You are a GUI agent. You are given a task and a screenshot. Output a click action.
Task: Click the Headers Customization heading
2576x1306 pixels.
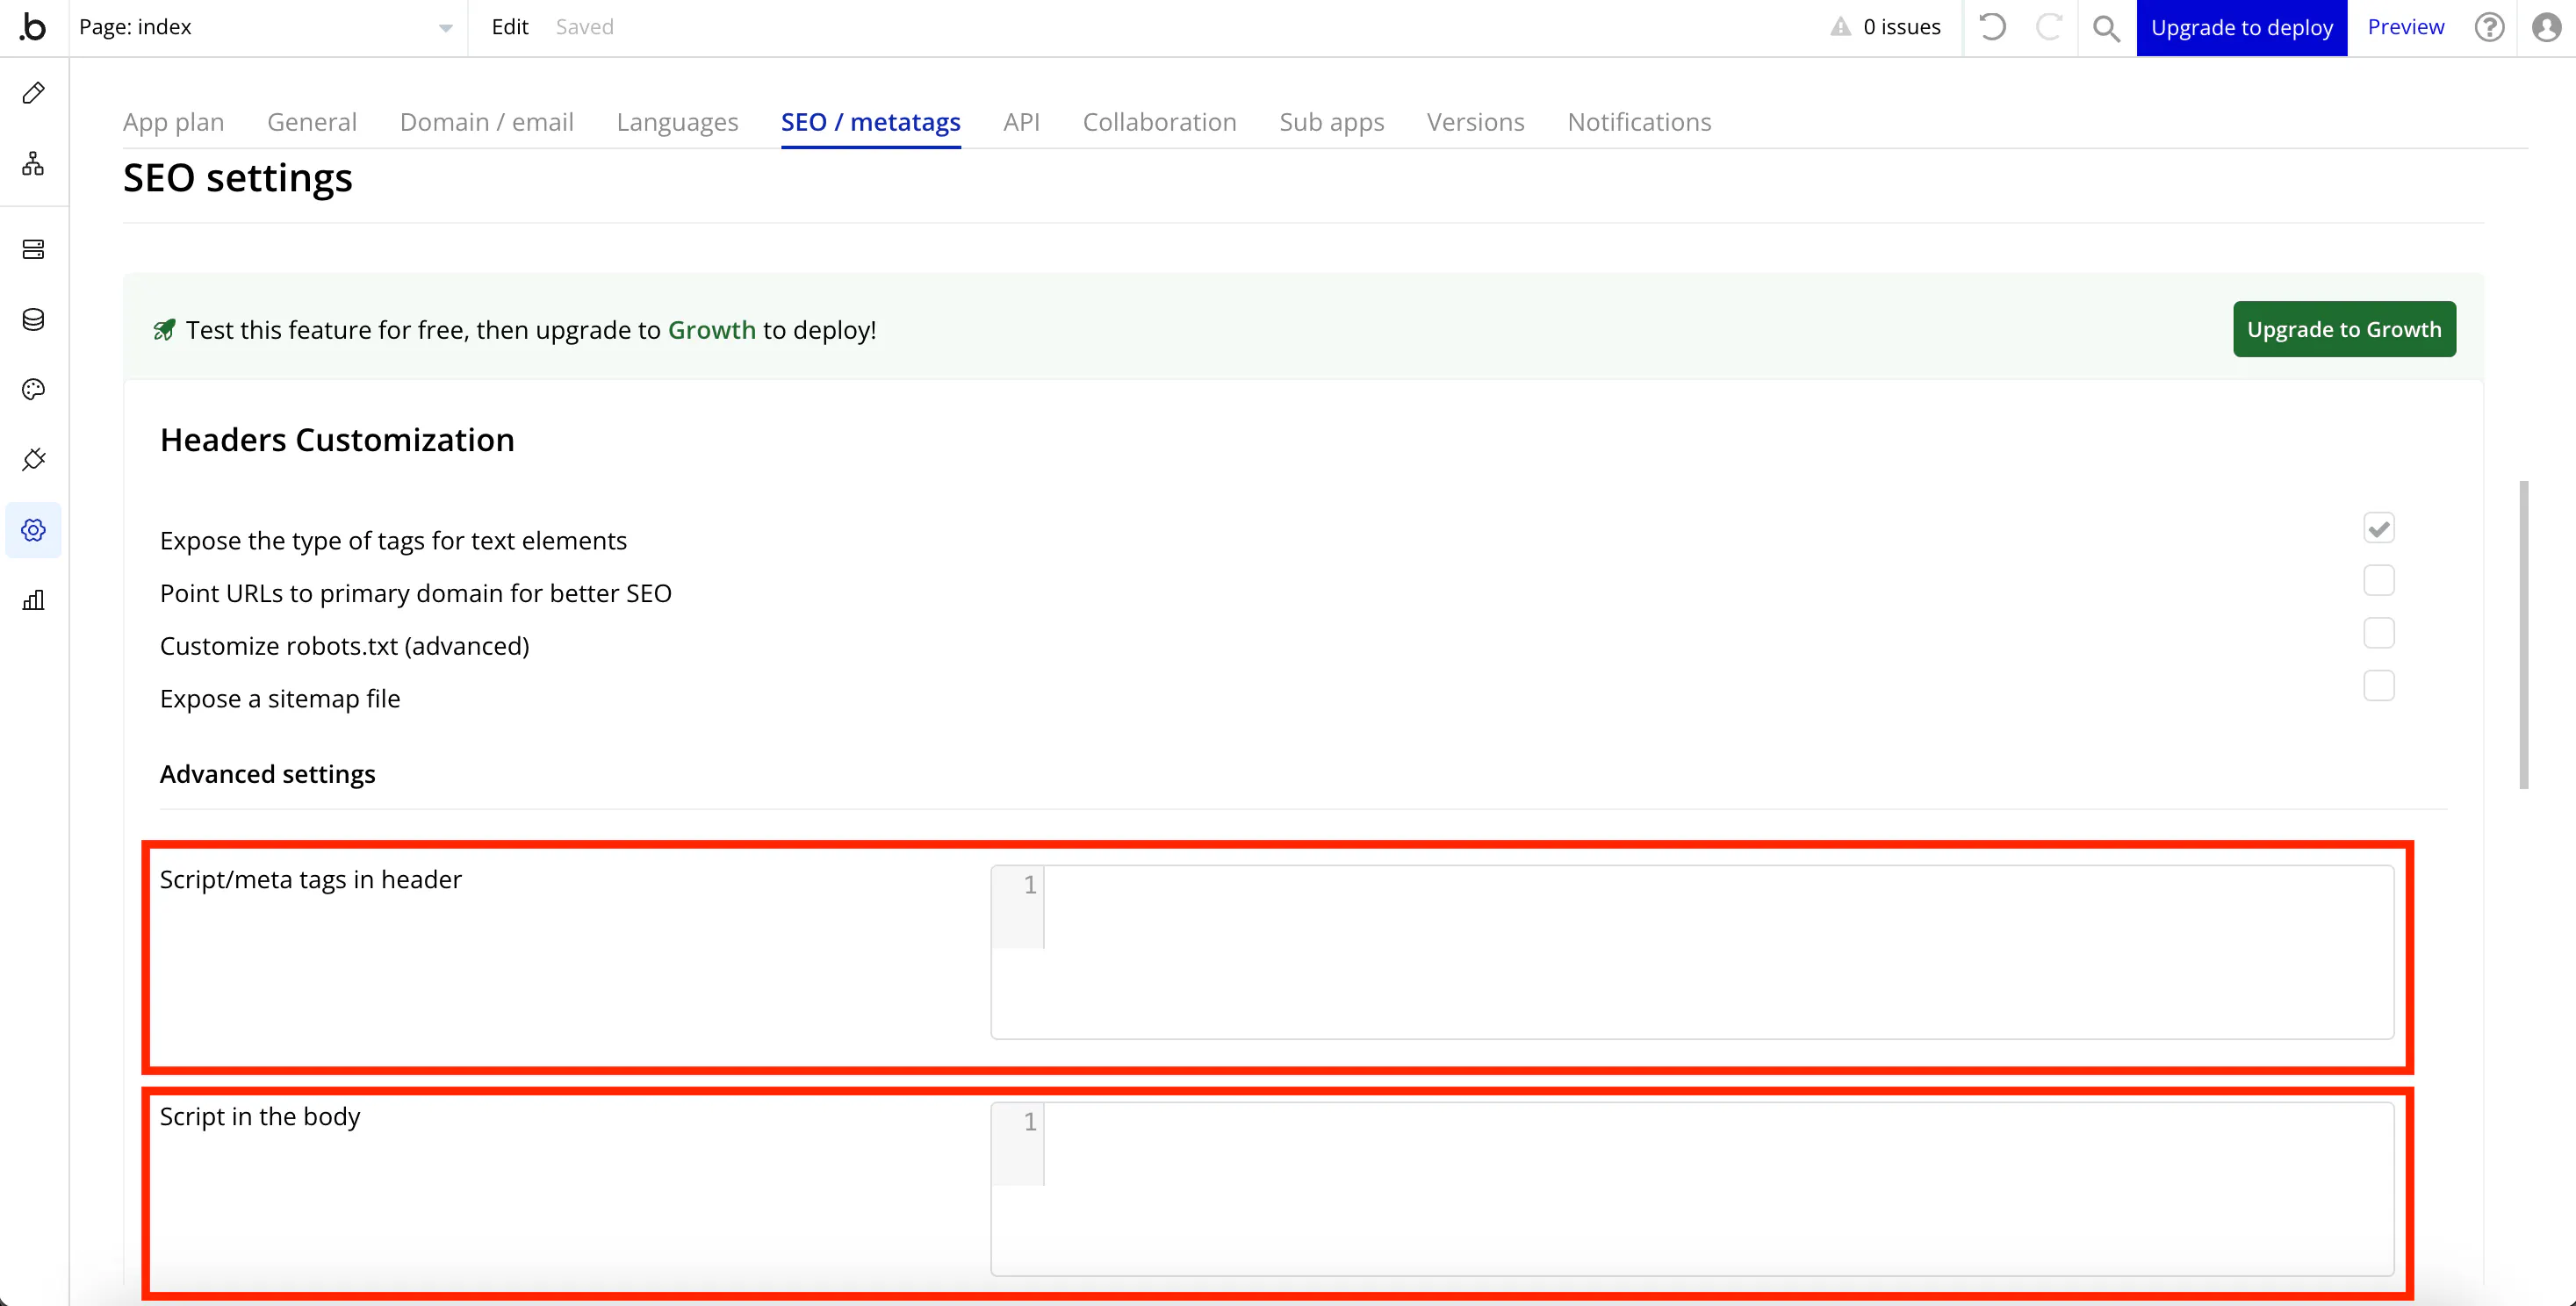click(x=337, y=440)
